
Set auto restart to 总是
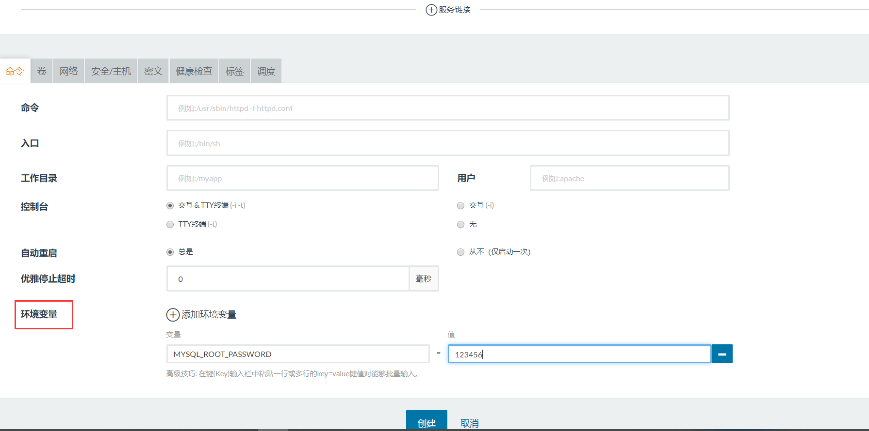(x=170, y=252)
